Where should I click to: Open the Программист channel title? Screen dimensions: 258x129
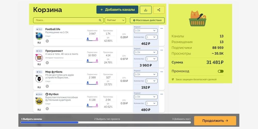coord(54,51)
